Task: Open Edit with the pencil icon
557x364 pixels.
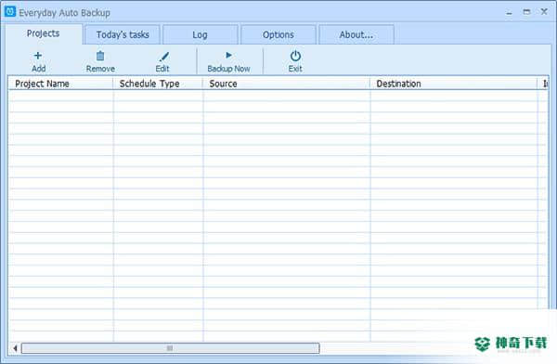Action: [163, 57]
